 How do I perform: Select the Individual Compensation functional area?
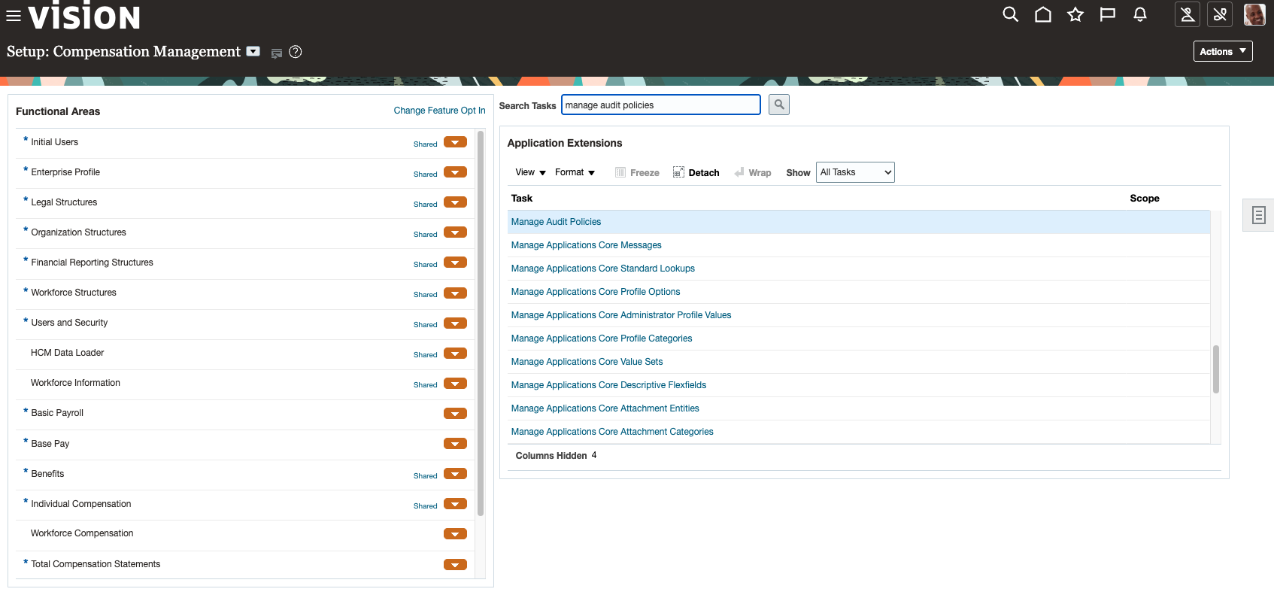[x=80, y=504]
